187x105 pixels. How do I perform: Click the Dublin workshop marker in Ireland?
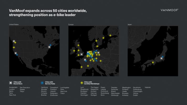click(74, 51)
